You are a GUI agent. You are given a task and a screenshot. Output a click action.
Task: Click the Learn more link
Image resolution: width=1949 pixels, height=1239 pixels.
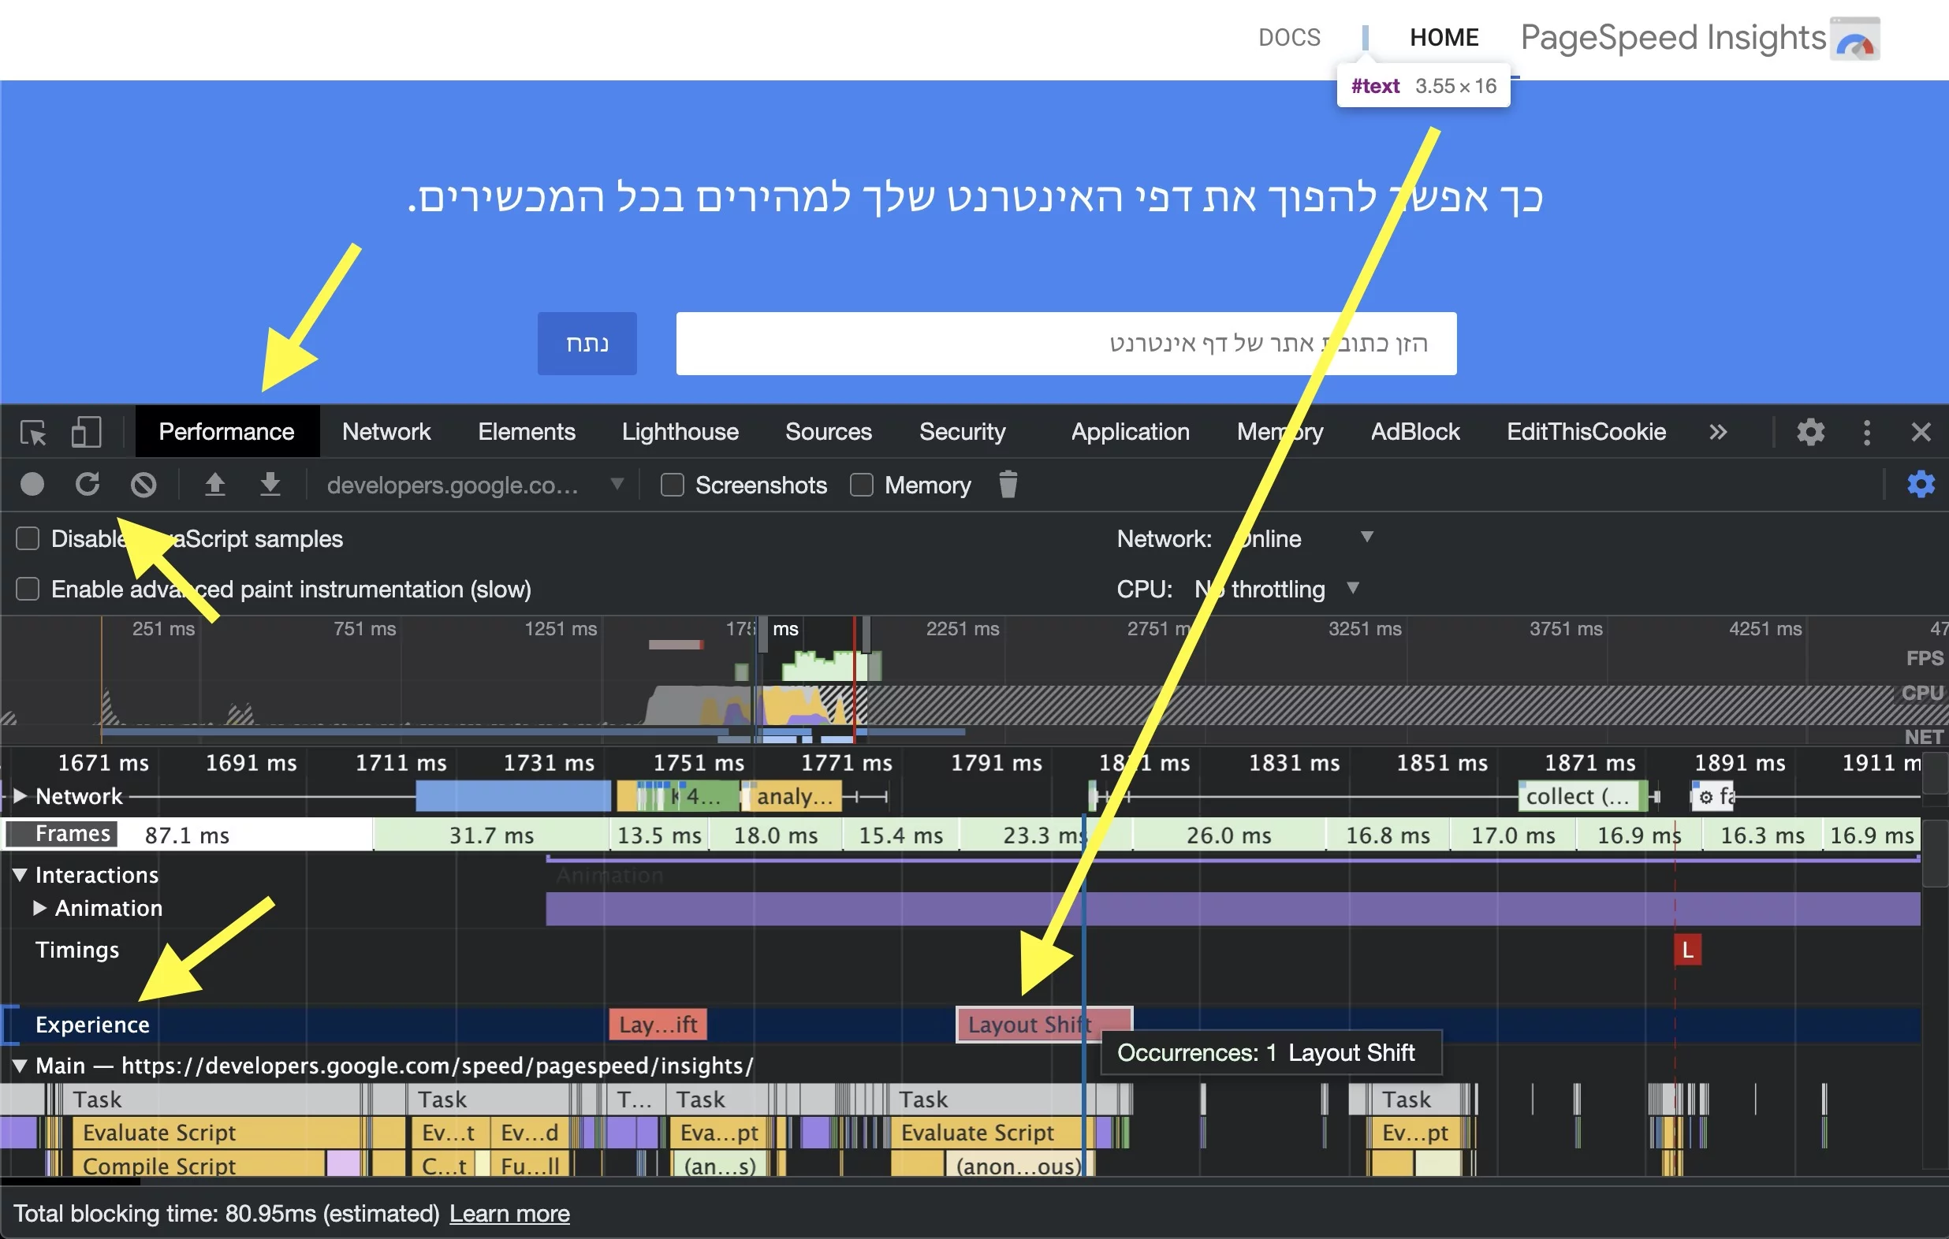click(x=509, y=1214)
